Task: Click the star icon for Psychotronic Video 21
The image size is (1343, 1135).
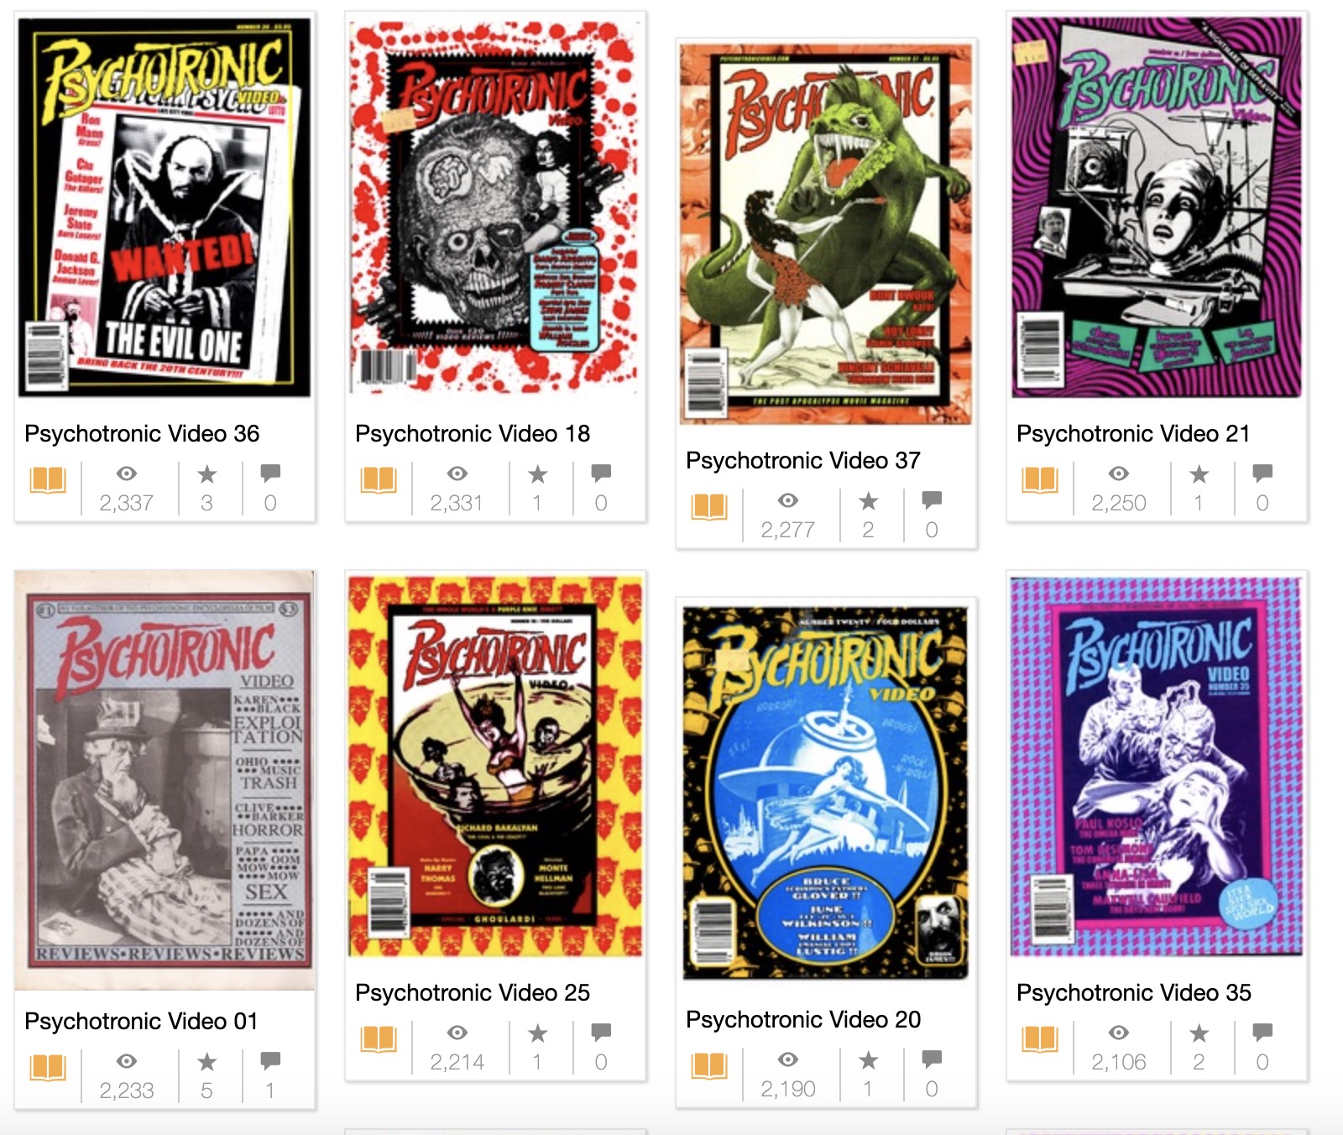Action: 1199,474
